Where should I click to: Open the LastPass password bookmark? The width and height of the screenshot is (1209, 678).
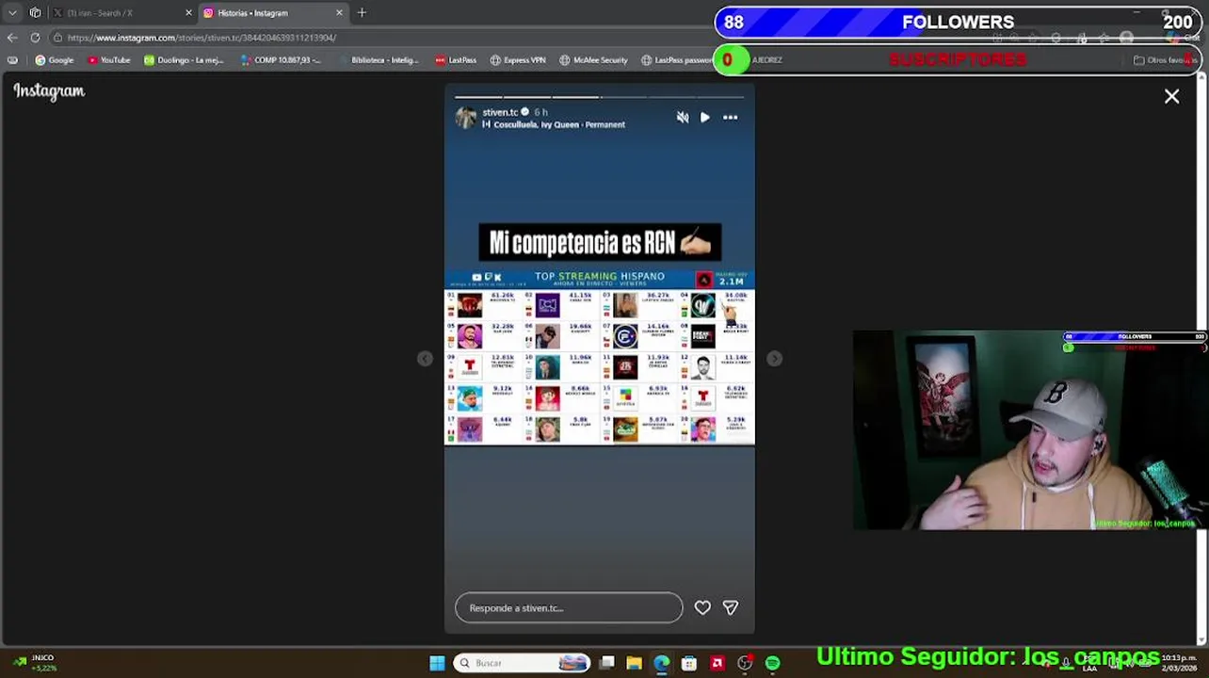point(677,60)
